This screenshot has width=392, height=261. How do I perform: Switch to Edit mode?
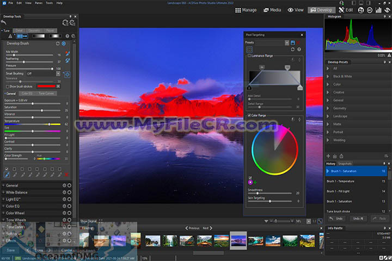[346, 10]
